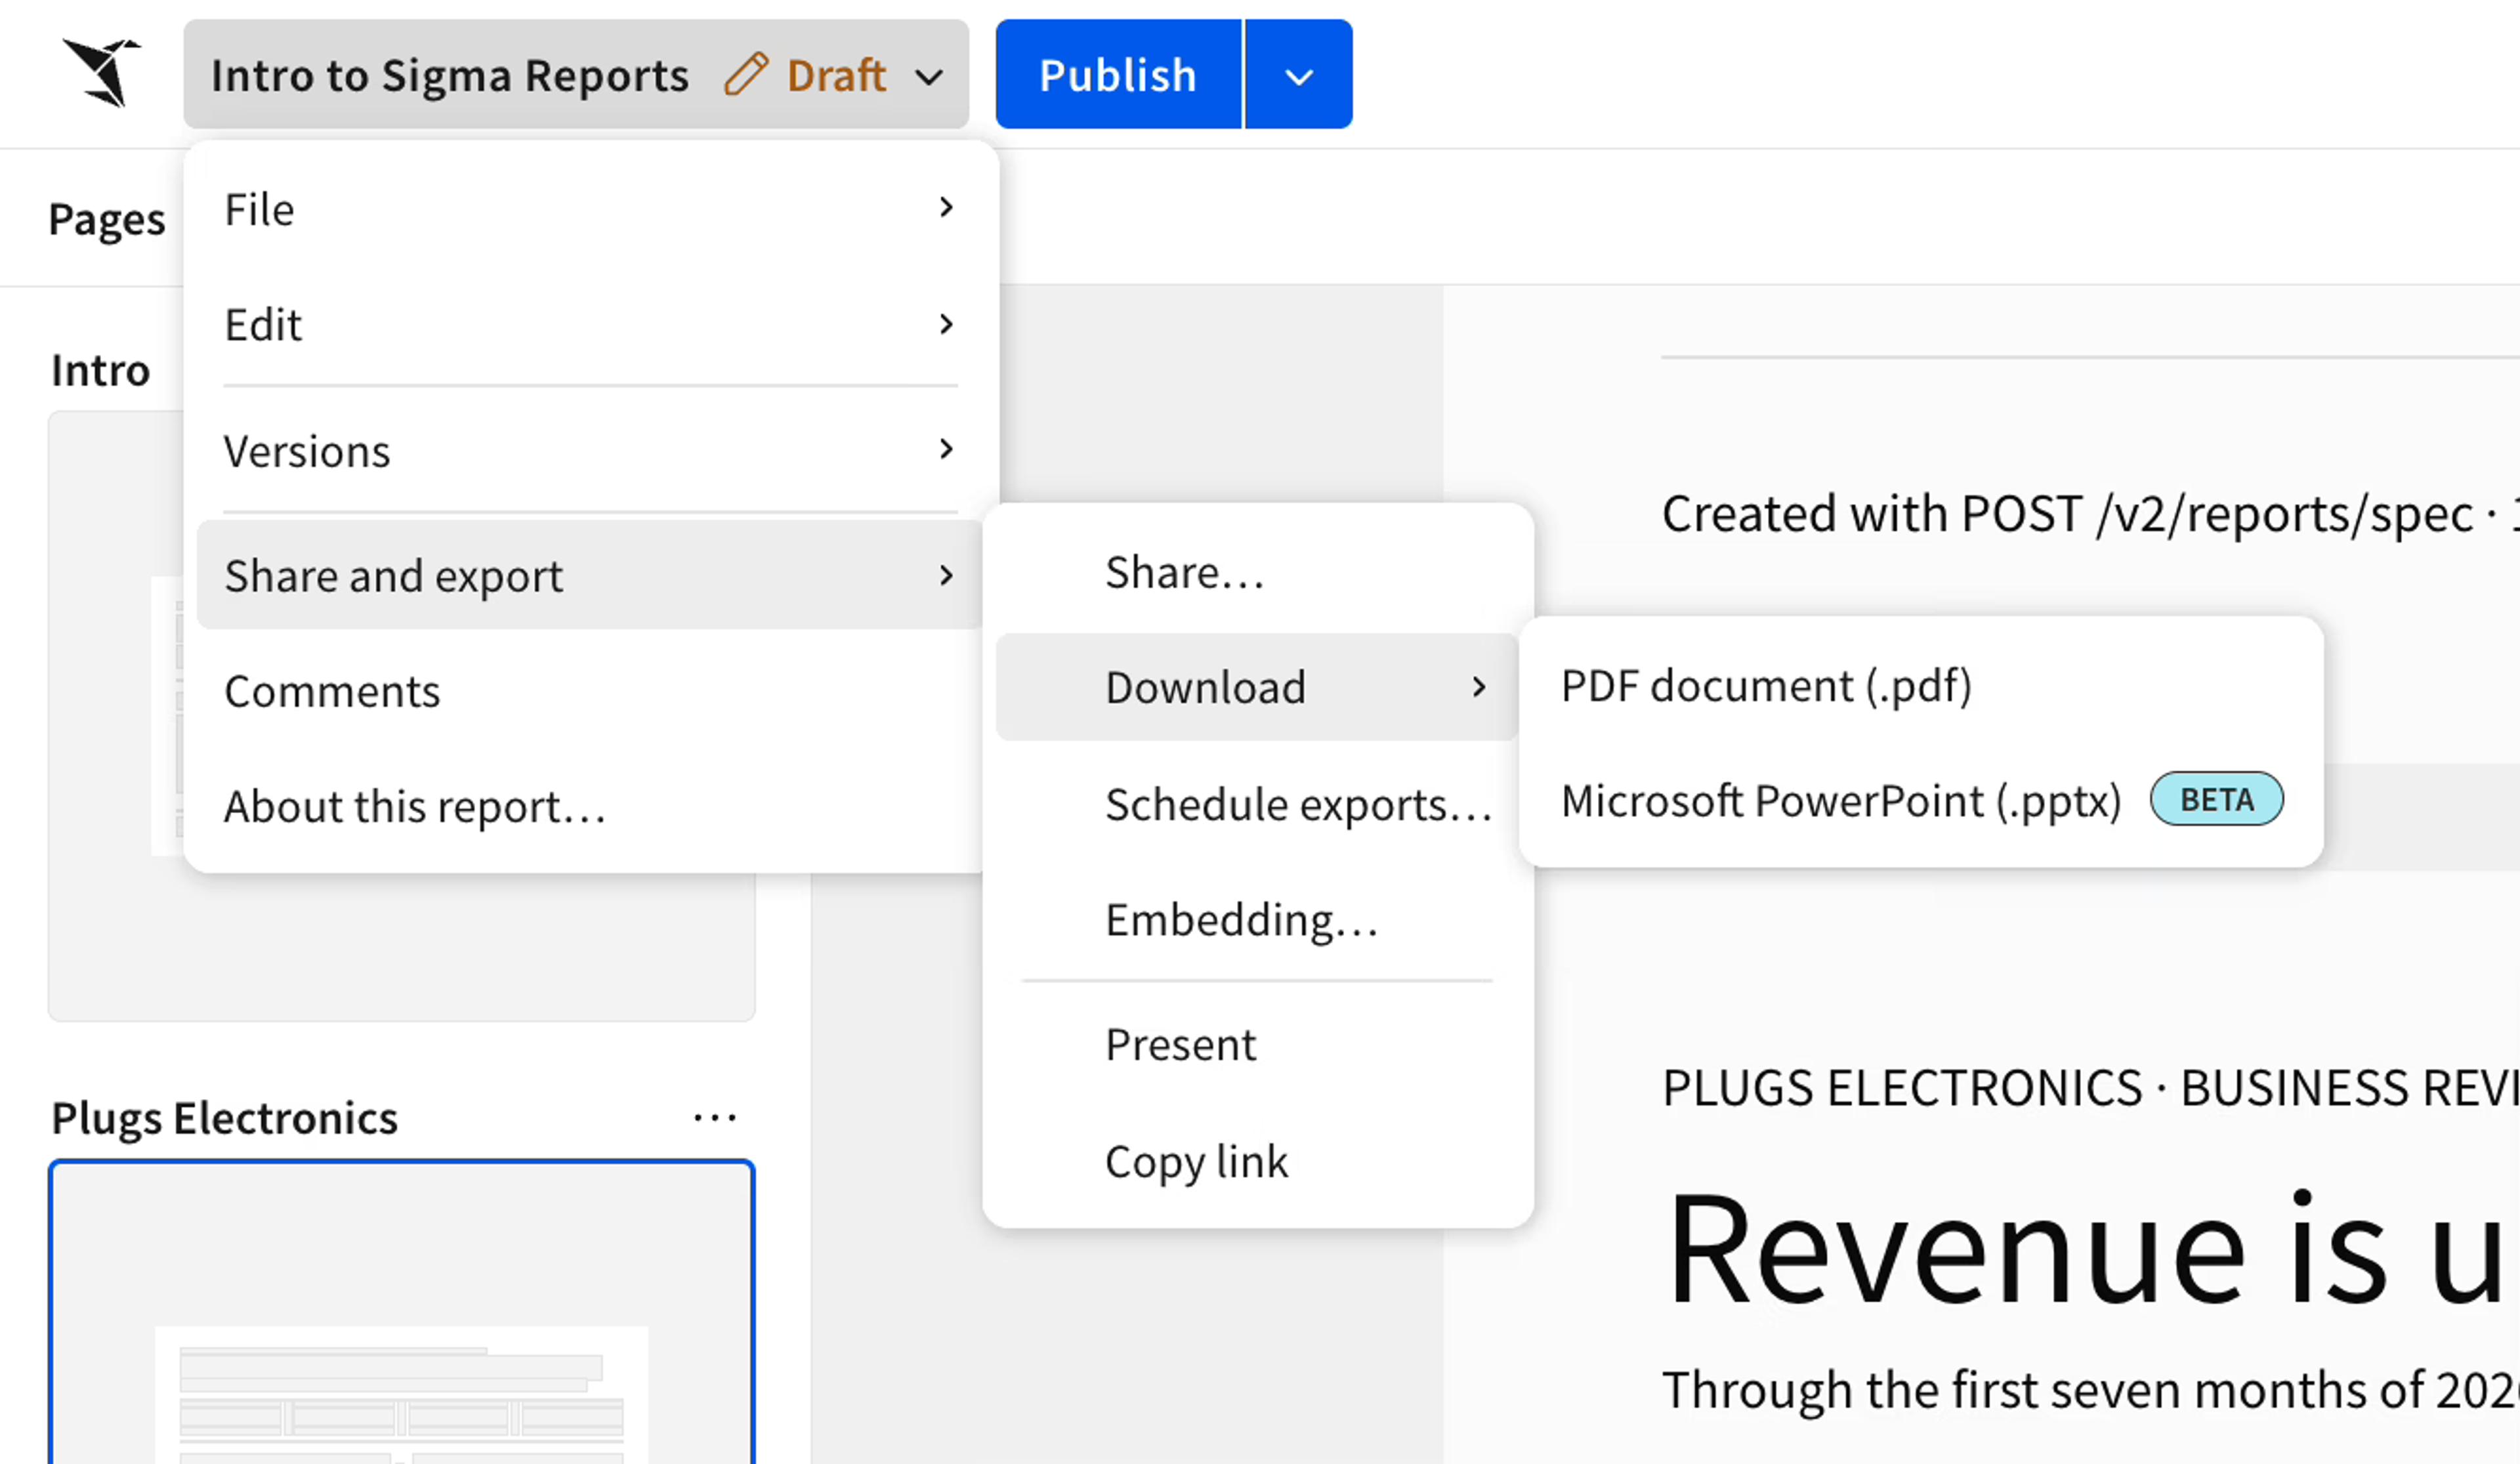2520x1464 pixels.
Task: Click the Pages panel heading
Action: click(x=107, y=219)
